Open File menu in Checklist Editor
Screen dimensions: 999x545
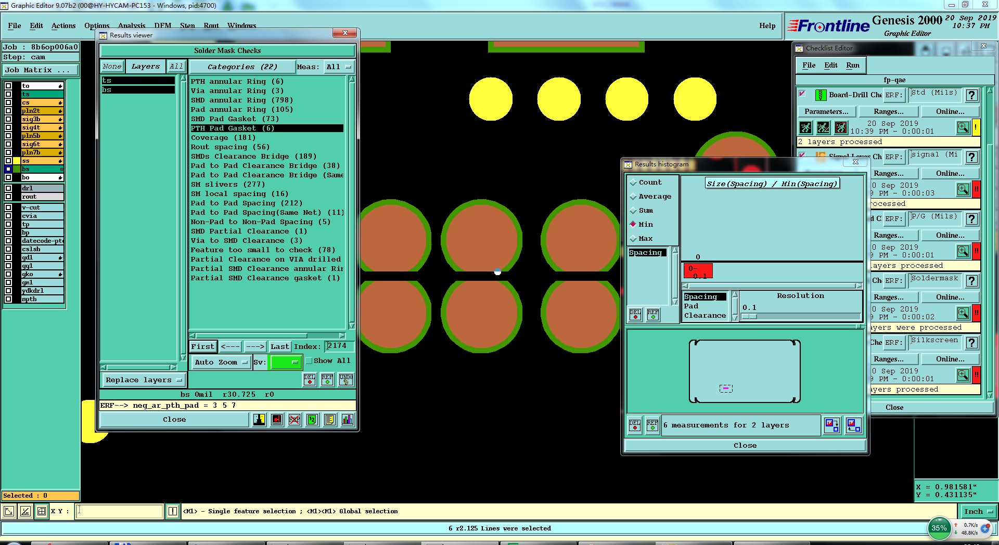point(809,66)
